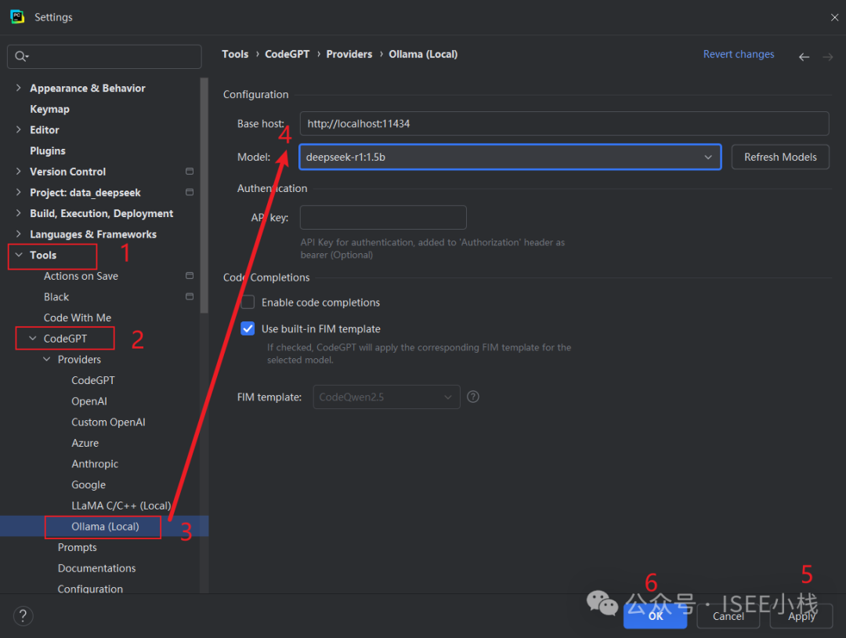
Task: Click the Apply button
Action: coord(801,616)
